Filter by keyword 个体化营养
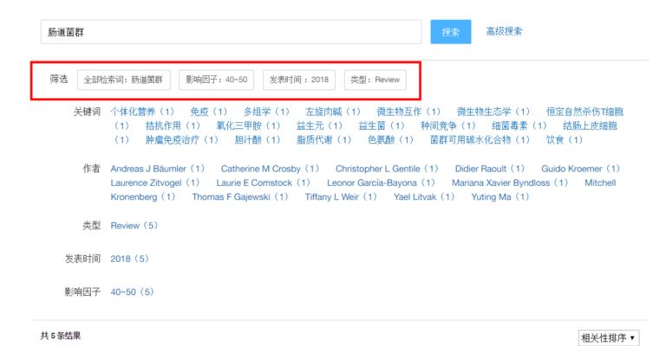 (142, 112)
